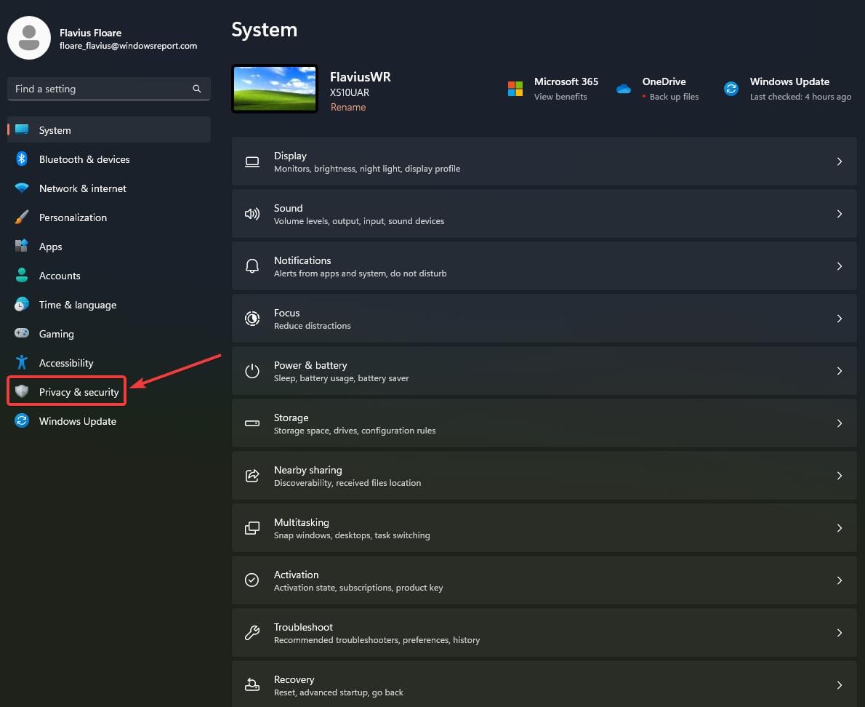Viewport: 865px width, 707px height.
Task: Open Storage via its right arrow
Action: pos(839,423)
